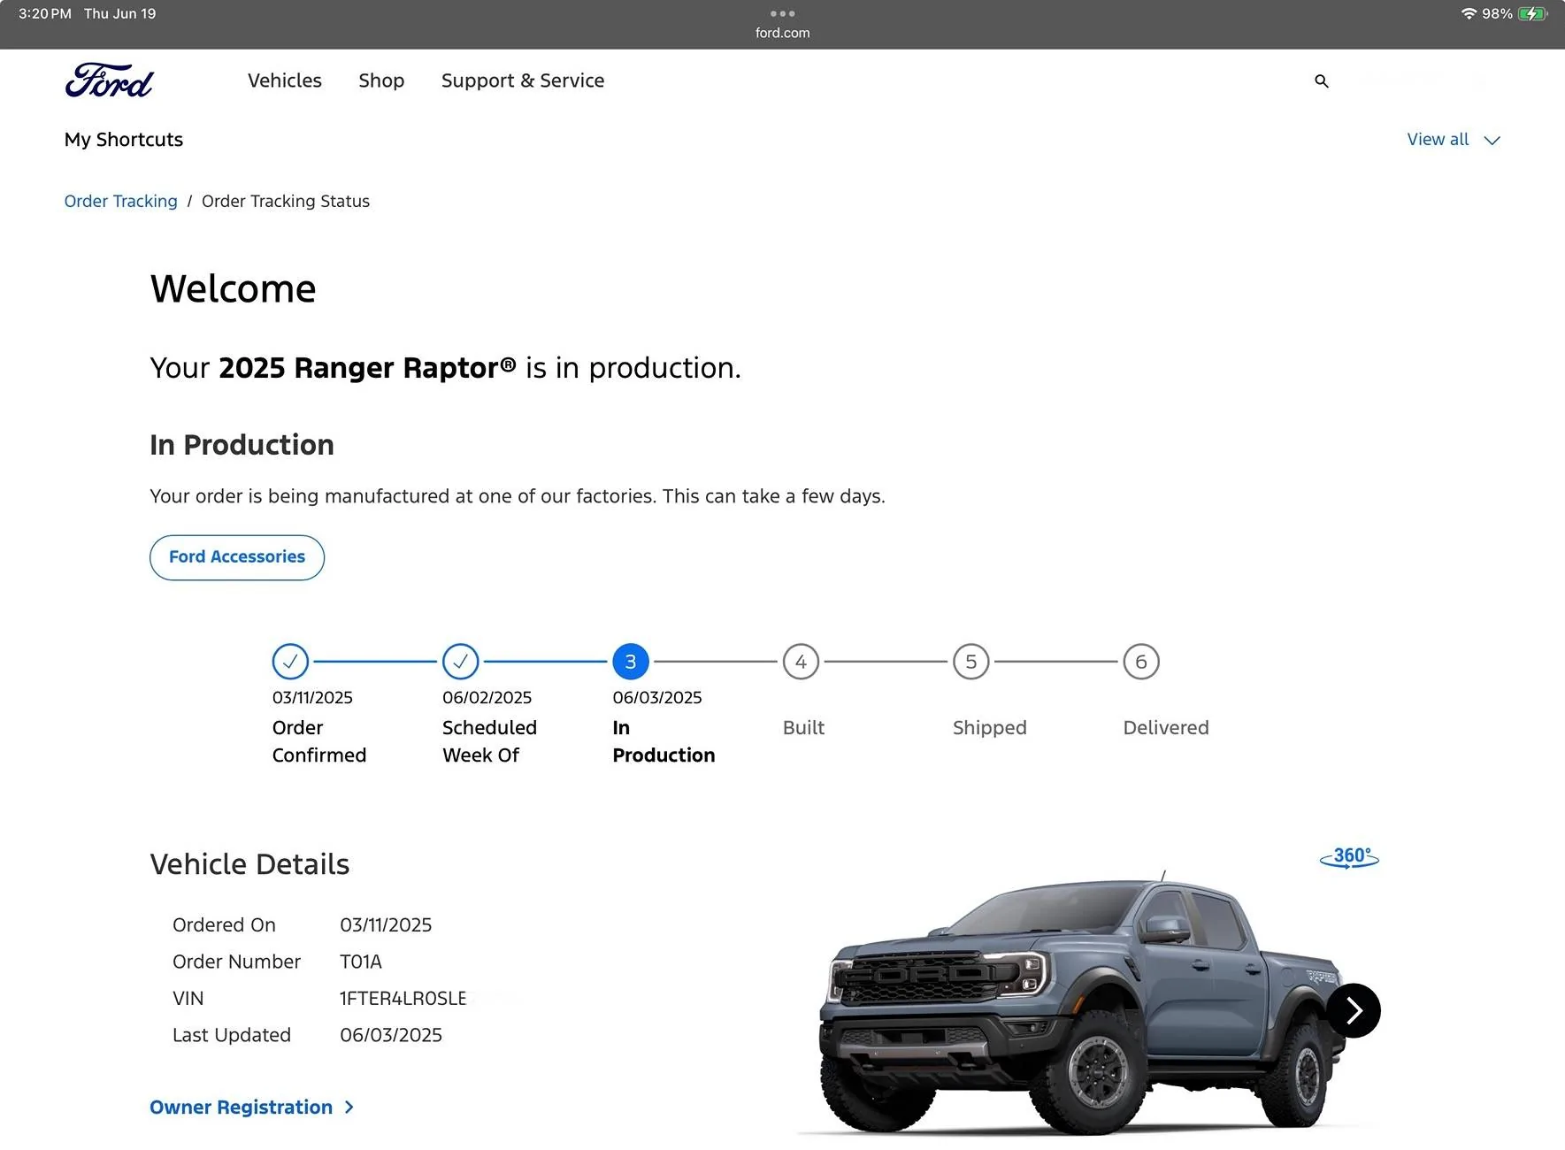Click the Order Tracking Status breadcrumb text
The width and height of the screenshot is (1565, 1150).
[x=286, y=201]
